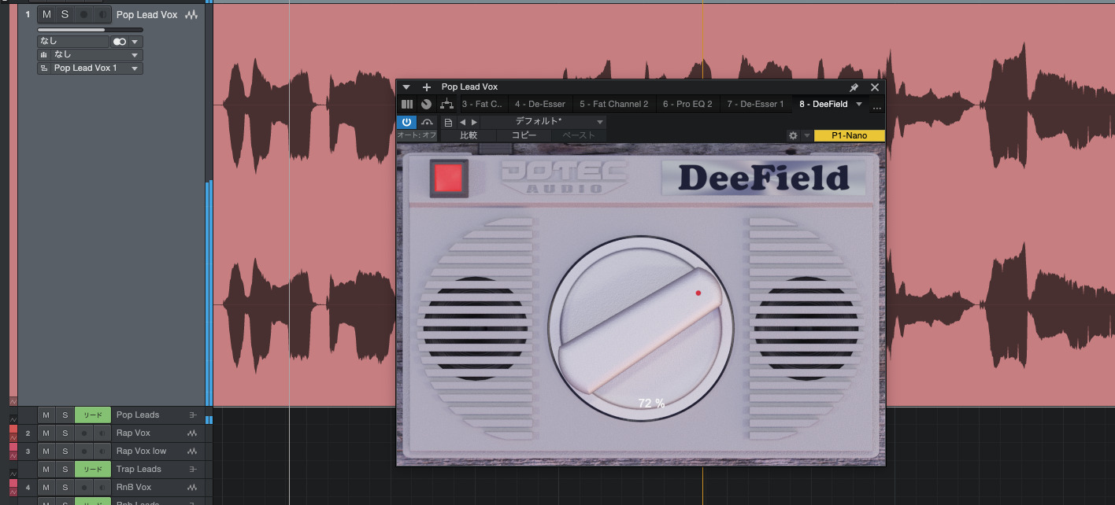Viewport: 1115px width, 505px height.
Task: Mute the Rap Vox low track
Action: pos(46,452)
